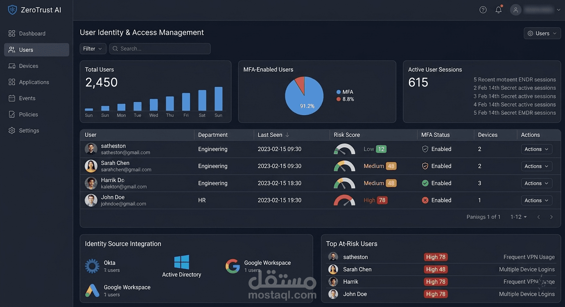Focus the Search input field
The width and height of the screenshot is (565, 307).
coord(160,49)
